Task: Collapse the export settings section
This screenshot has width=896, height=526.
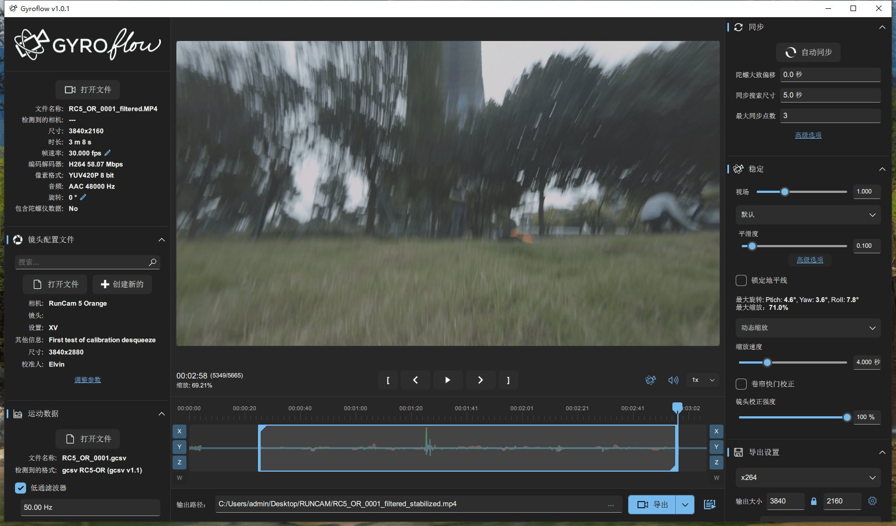Action: 882,453
